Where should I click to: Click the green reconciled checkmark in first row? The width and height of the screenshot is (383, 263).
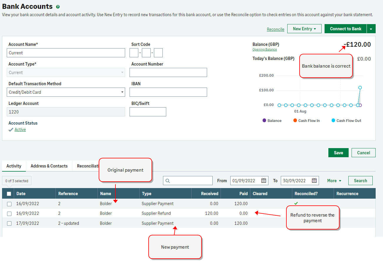coord(296,203)
